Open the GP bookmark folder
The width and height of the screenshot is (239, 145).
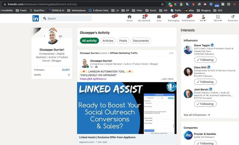125,10
